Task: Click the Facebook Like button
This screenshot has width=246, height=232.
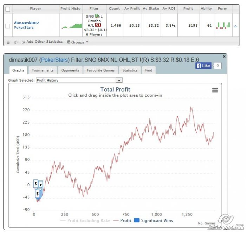Action: click(x=203, y=66)
